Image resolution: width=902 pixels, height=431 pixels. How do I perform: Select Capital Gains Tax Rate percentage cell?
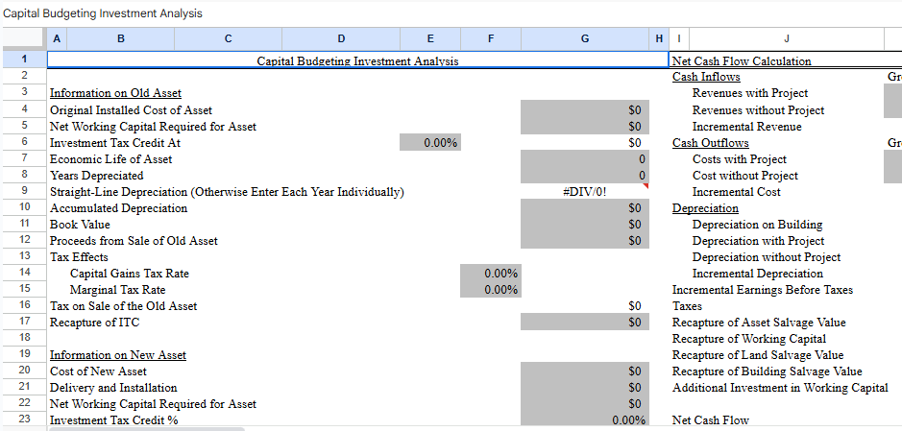(x=490, y=274)
